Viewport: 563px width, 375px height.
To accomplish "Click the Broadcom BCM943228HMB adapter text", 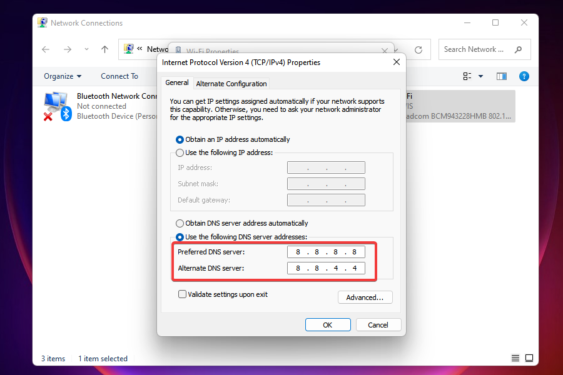I will (459, 116).
